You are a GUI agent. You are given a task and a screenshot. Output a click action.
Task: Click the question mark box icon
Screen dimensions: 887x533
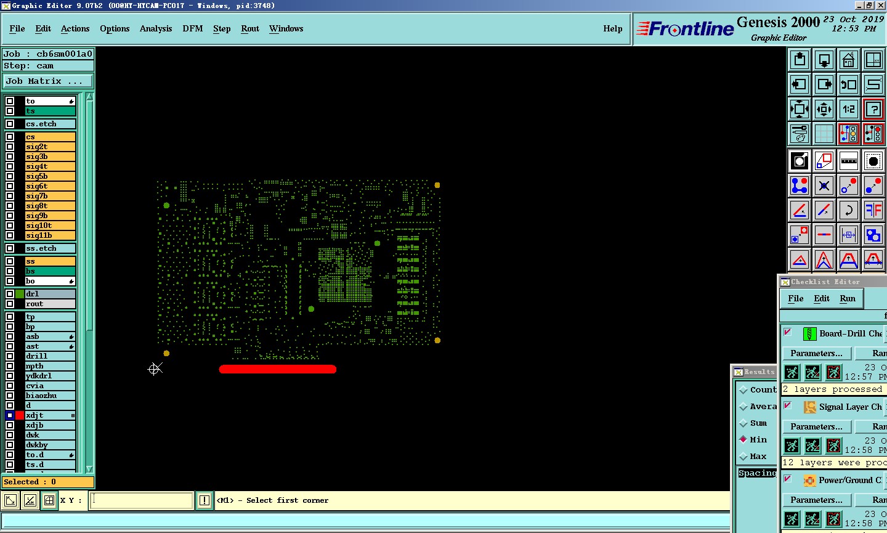[x=873, y=109]
